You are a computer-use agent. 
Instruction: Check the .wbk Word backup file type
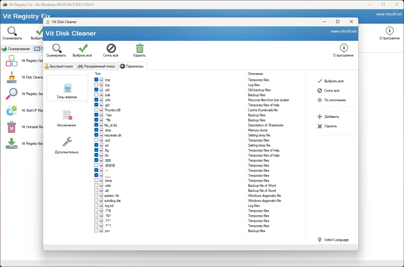(96, 185)
